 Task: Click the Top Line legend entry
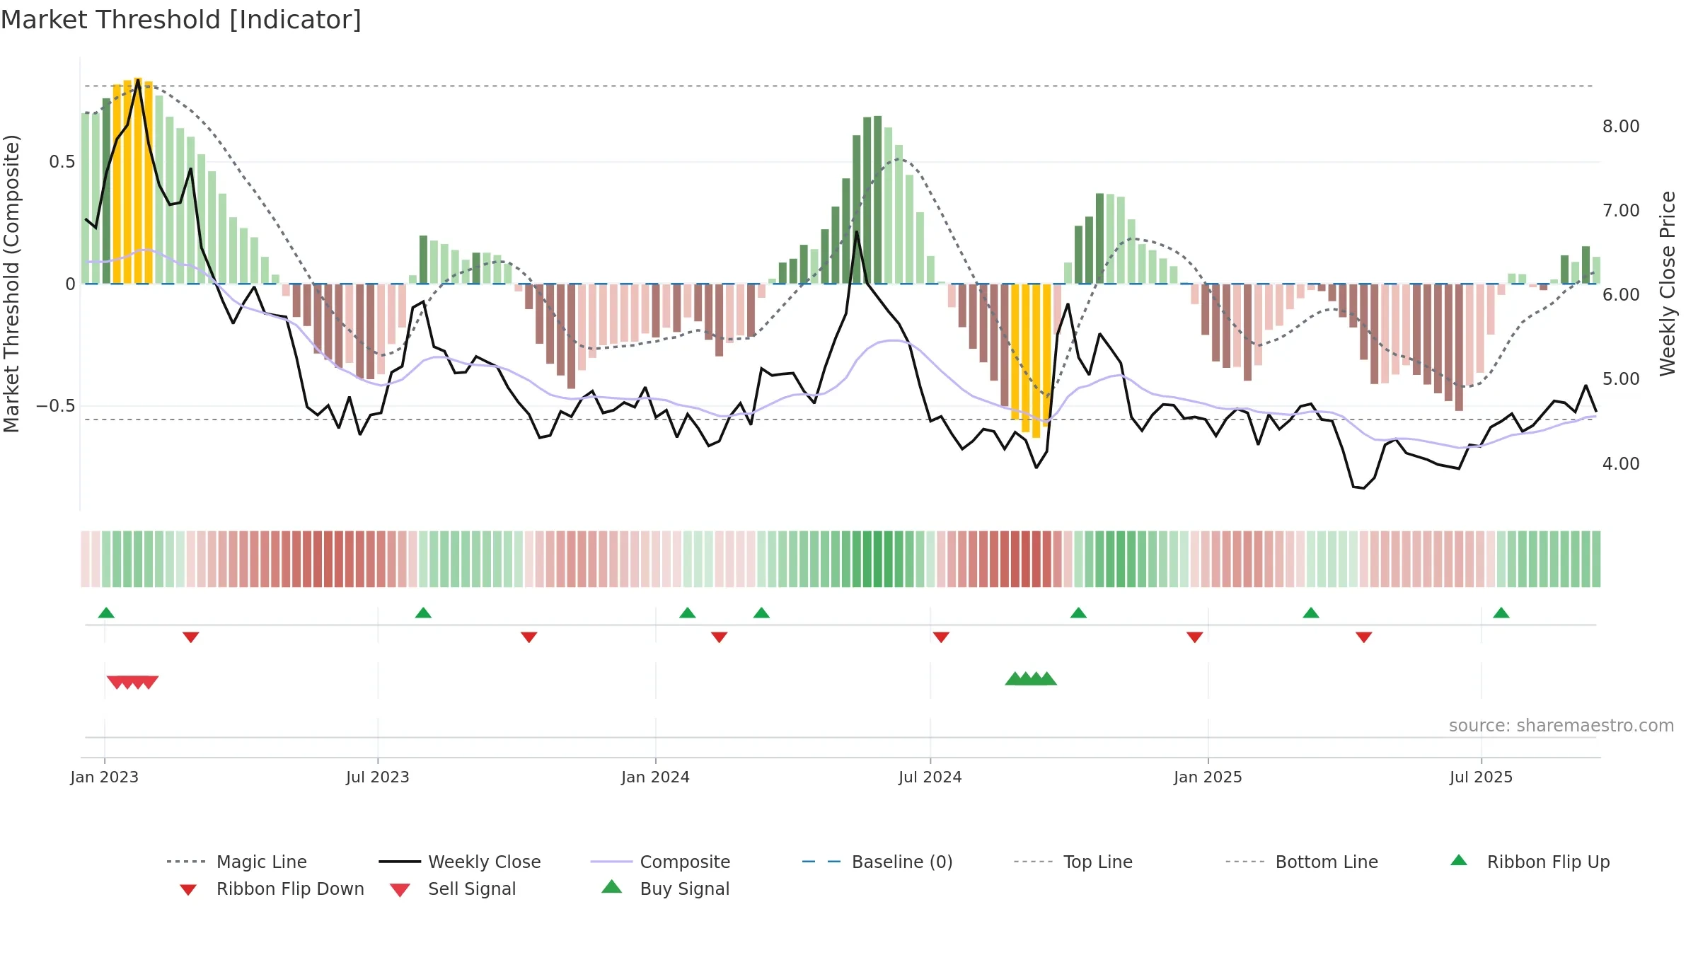coord(1073,862)
